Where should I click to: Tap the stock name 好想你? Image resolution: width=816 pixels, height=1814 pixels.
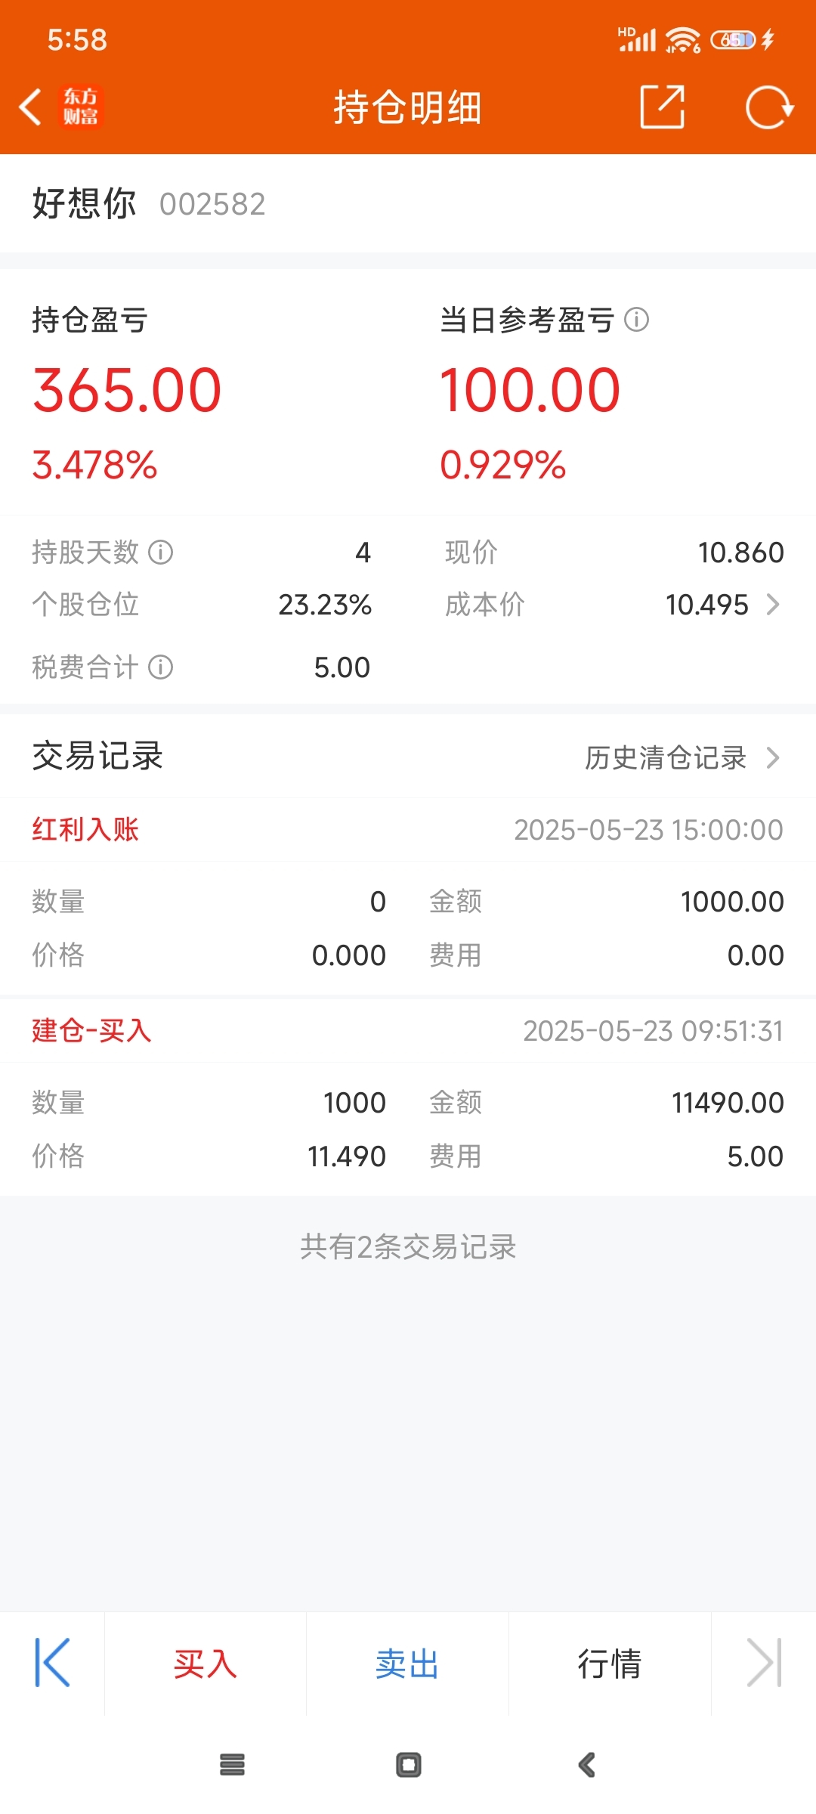click(x=84, y=204)
